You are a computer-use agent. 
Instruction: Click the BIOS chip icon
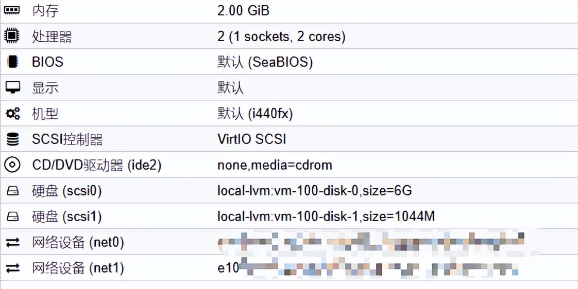12,62
